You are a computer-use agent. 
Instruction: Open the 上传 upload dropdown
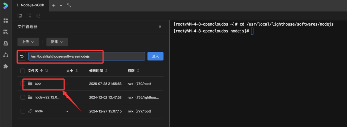pos(28,42)
